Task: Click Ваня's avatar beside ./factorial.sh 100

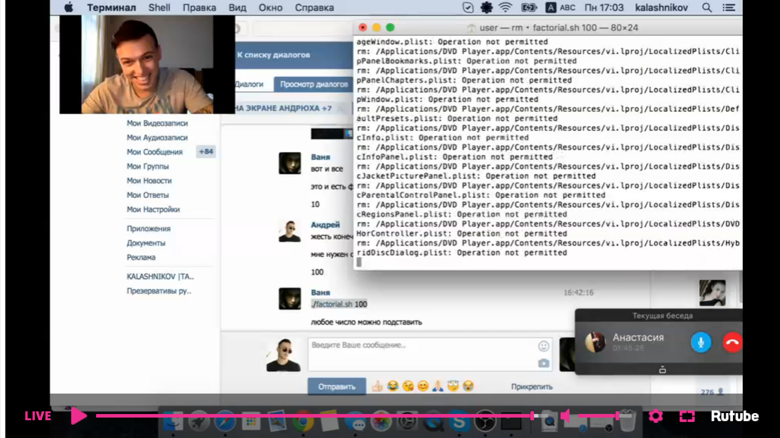Action: 290,299
